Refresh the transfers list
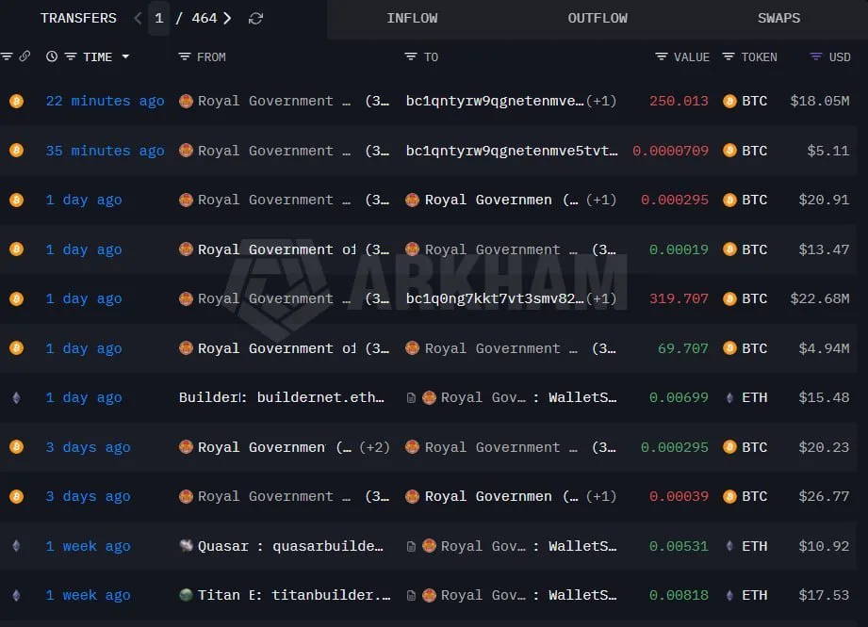The width and height of the screenshot is (868, 627). [255, 18]
